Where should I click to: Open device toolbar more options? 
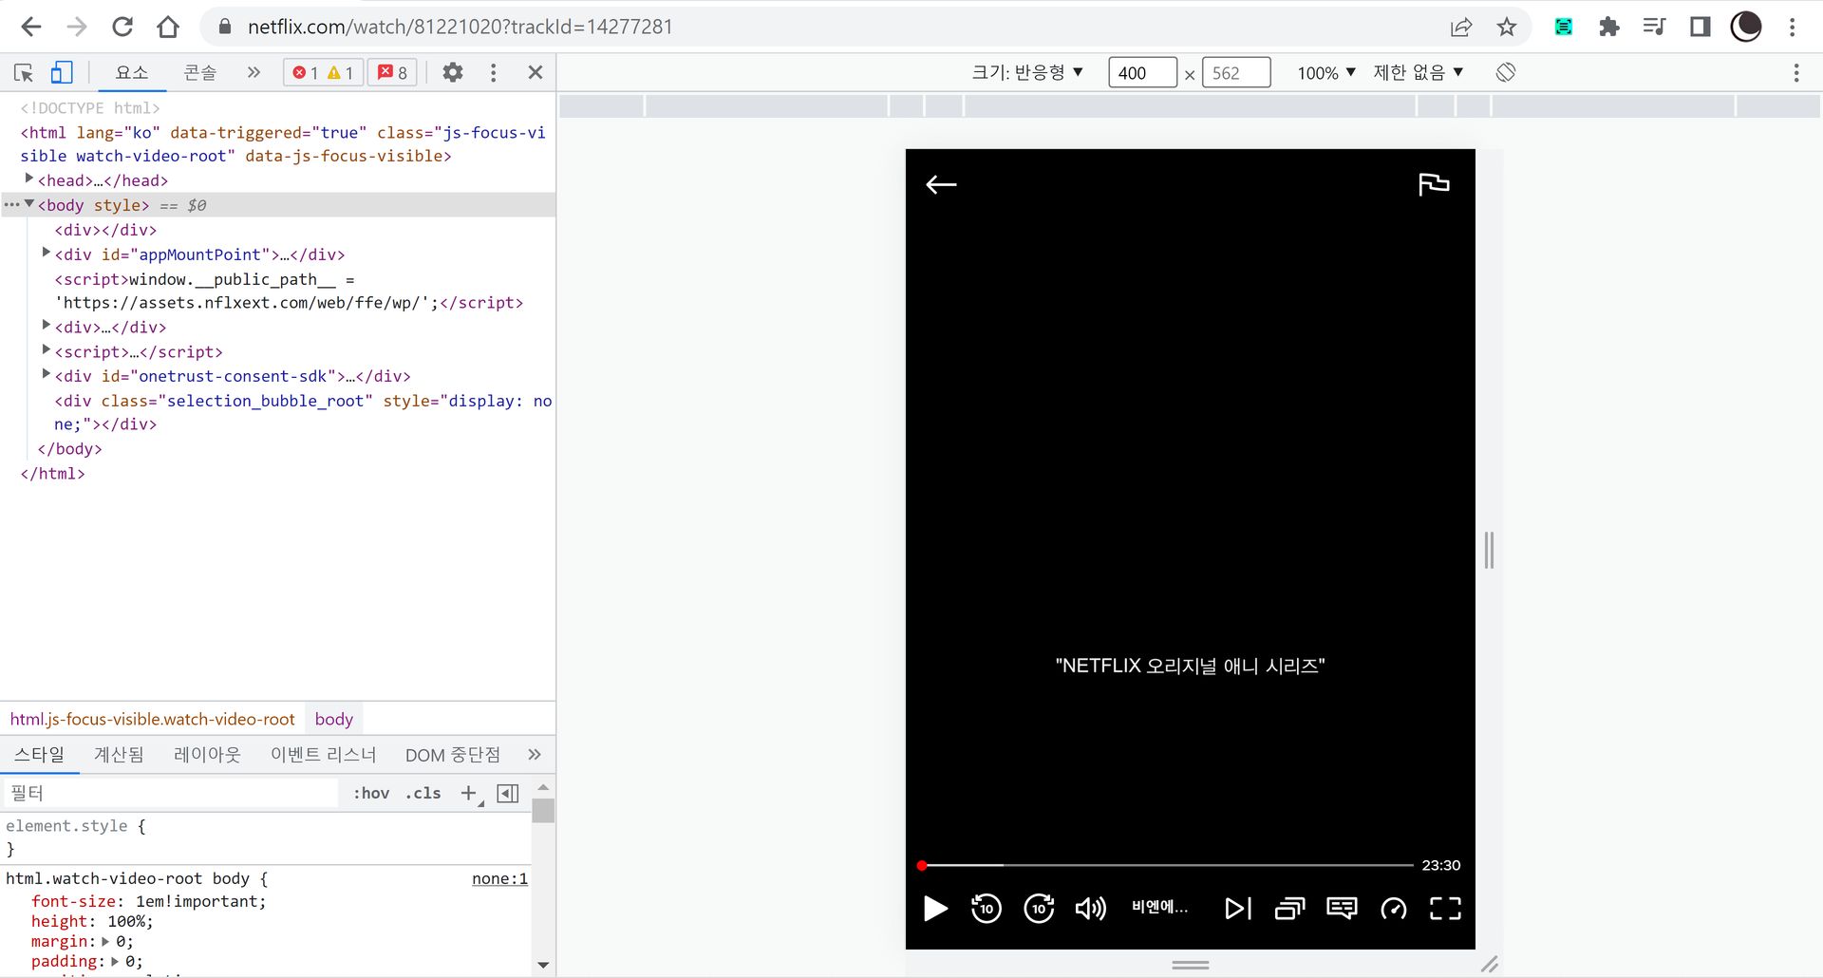pyautogui.click(x=1796, y=72)
